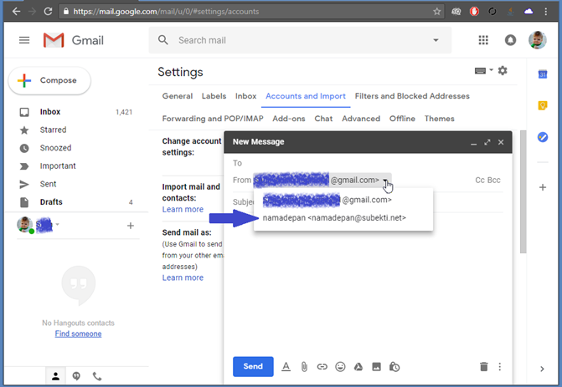
Task: Open formatting options text icon
Action: [286, 366]
